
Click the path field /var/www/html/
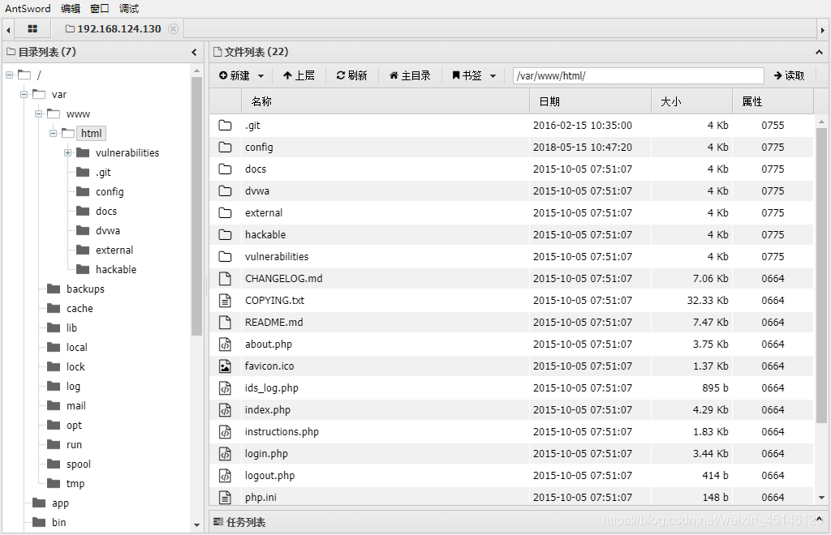[x=638, y=75]
